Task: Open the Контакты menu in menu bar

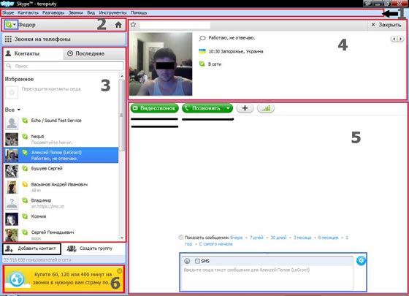Action: [28, 12]
